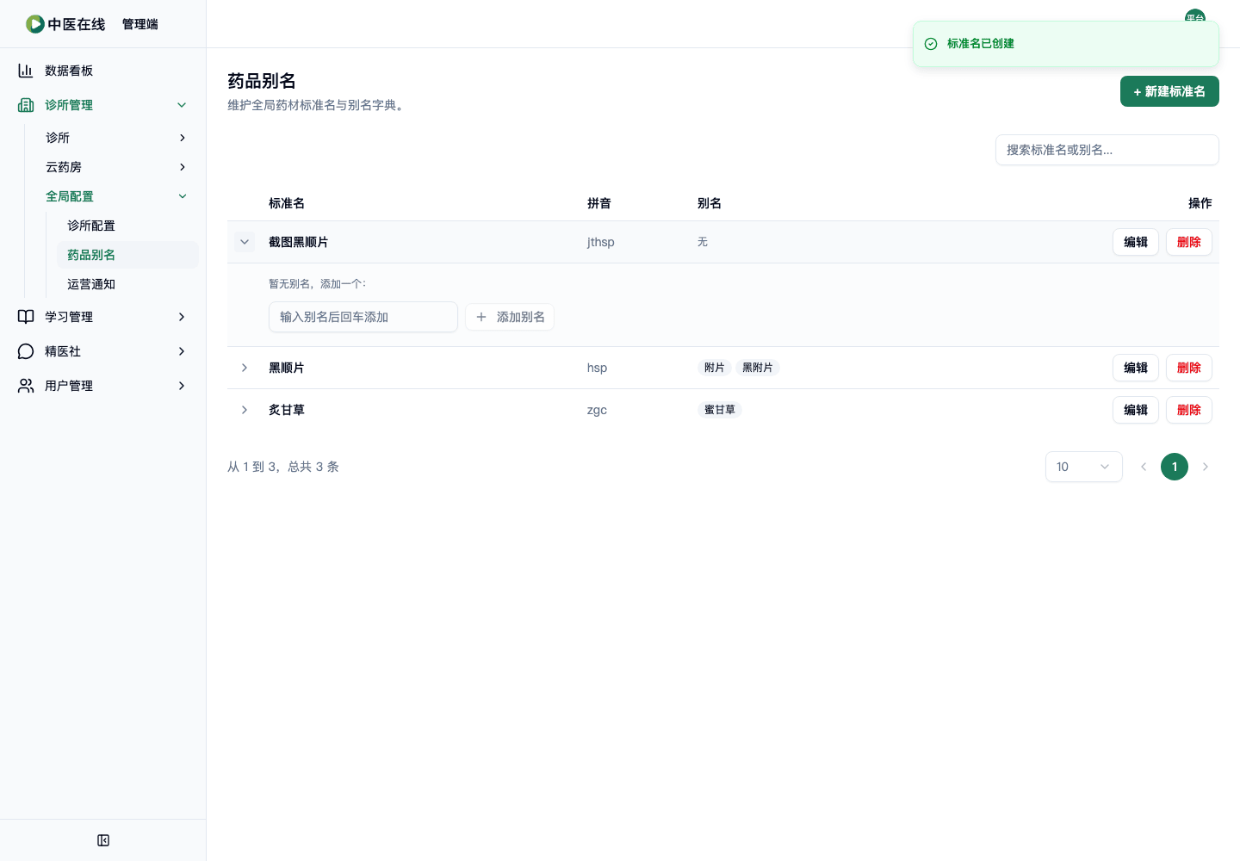Click the plus icon in 添加别名 button

(x=481, y=317)
